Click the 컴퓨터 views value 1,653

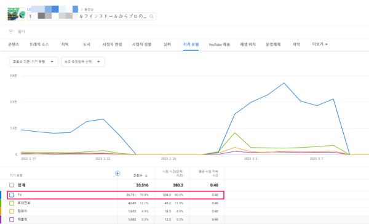132,211
